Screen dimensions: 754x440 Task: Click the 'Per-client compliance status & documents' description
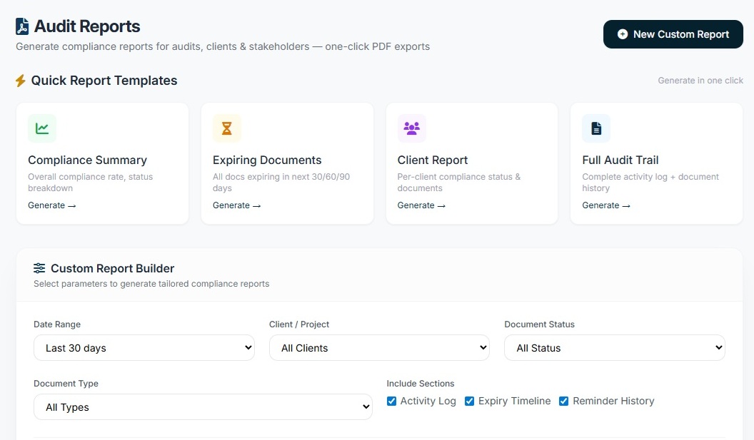pos(458,183)
